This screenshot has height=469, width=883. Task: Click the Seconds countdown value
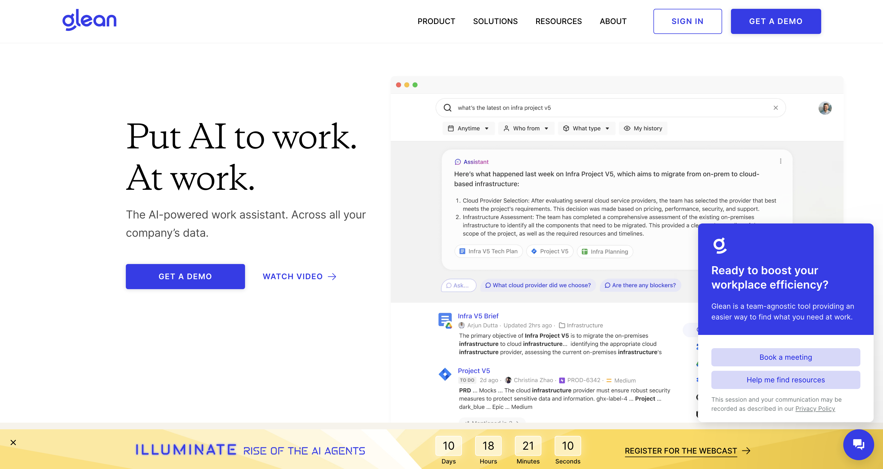(x=568, y=446)
